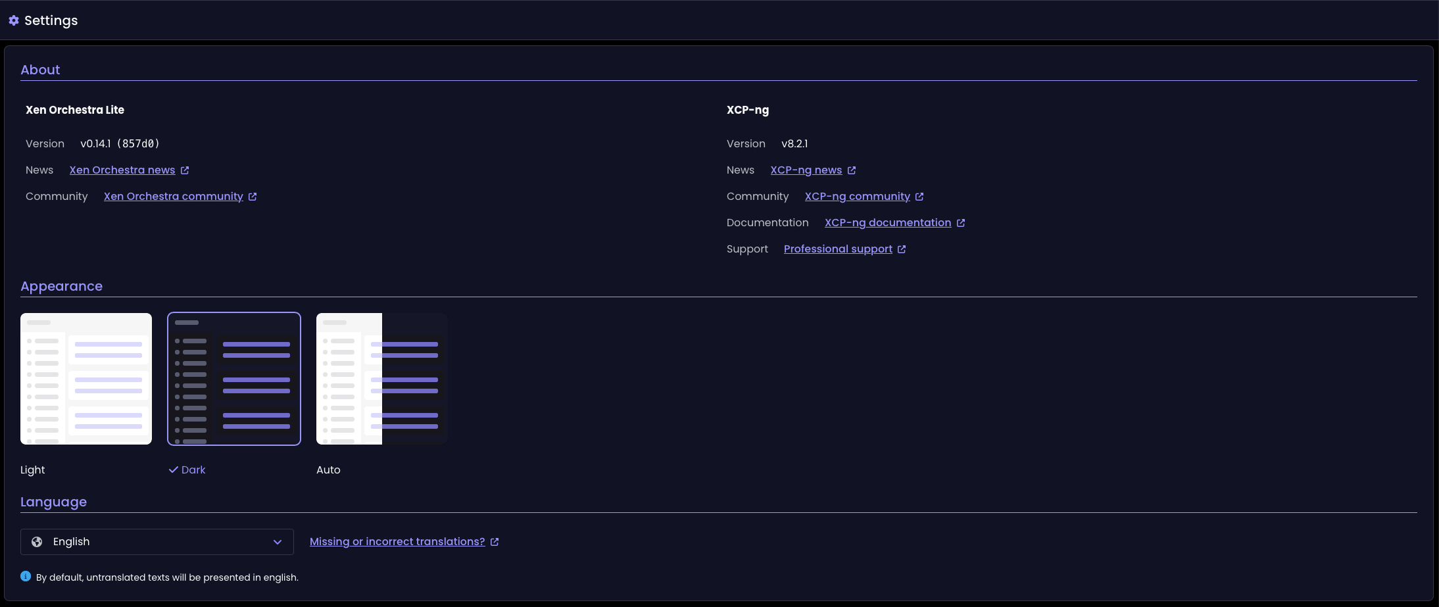
Task: Open the XCP-ng community link
Action: 858,196
